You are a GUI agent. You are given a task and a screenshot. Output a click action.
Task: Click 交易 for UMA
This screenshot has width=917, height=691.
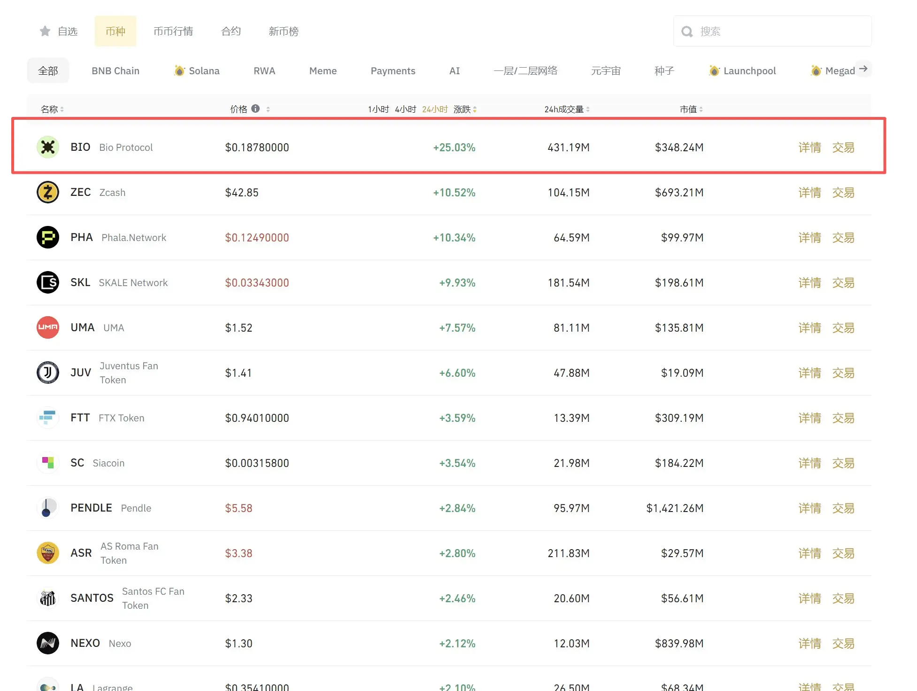coord(843,327)
